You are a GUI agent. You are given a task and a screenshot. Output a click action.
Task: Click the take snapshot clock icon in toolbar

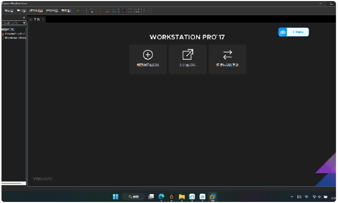[100, 10]
